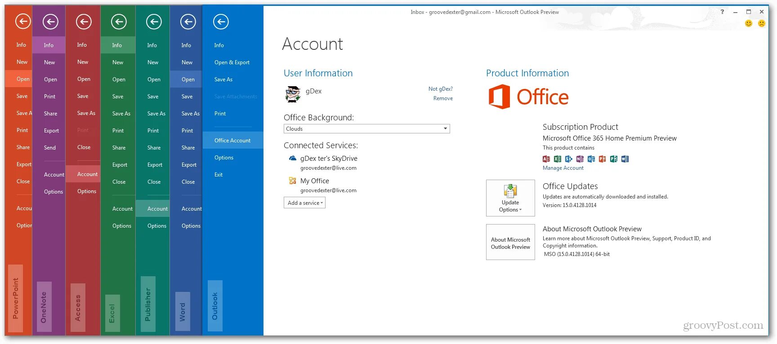
Task: Open the Update Options dropdown button
Action: [510, 198]
